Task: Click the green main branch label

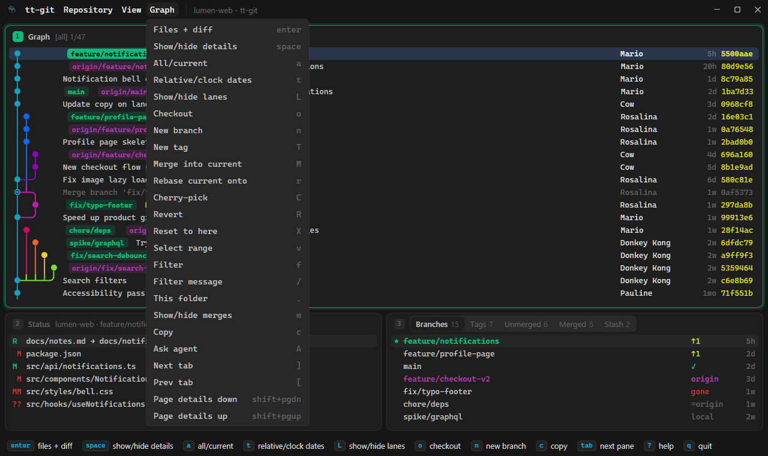Action: click(x=76, y=92)
